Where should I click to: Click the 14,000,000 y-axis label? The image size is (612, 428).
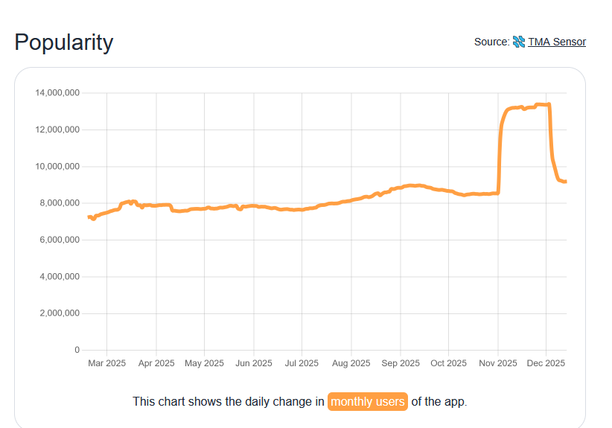coord(57,93)
